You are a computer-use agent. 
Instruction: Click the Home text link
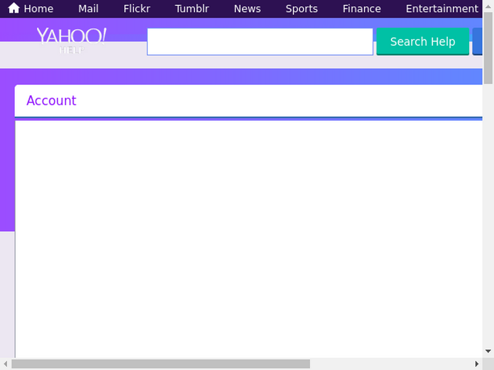point(39,9)
